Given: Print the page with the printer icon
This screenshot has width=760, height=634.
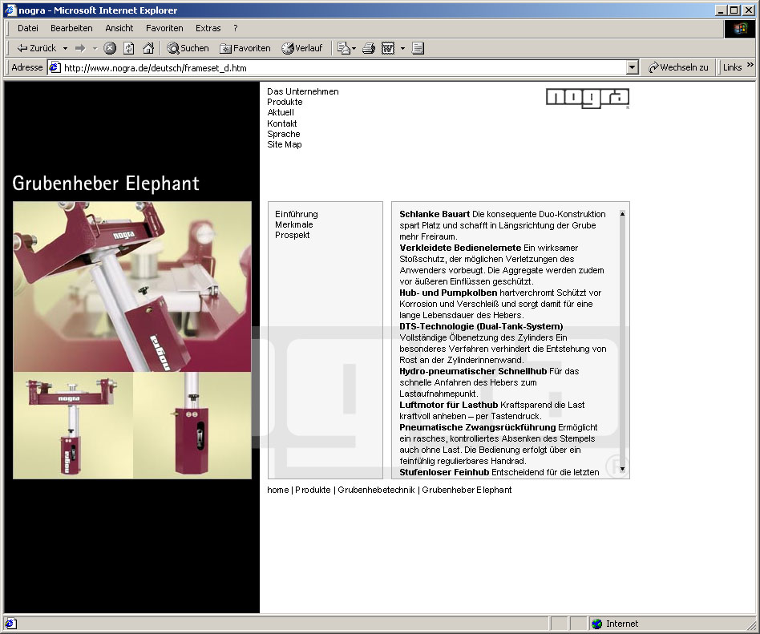Looking at the screenshot, I should 369,48.
